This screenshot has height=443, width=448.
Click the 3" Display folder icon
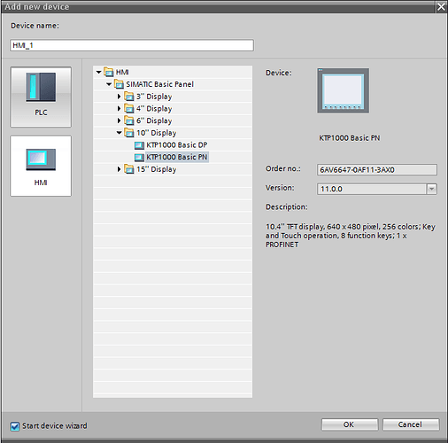129,97
